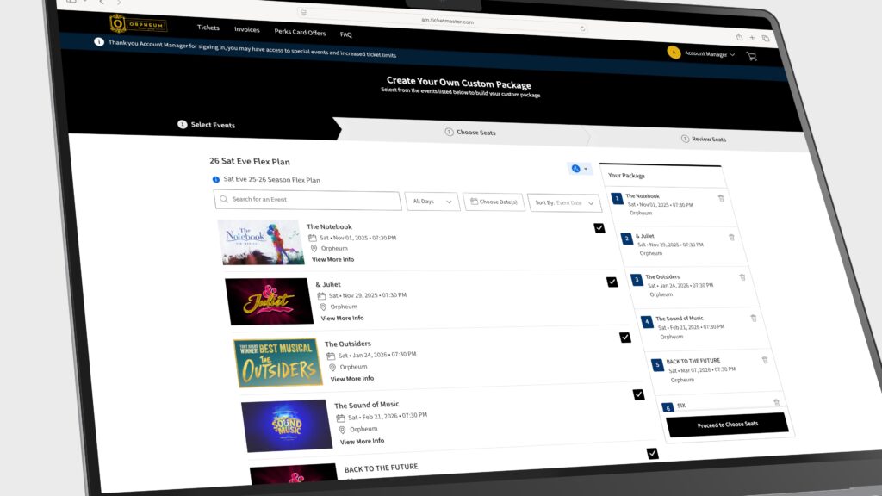Open the shopping cart icon

[x=751, y=57]
